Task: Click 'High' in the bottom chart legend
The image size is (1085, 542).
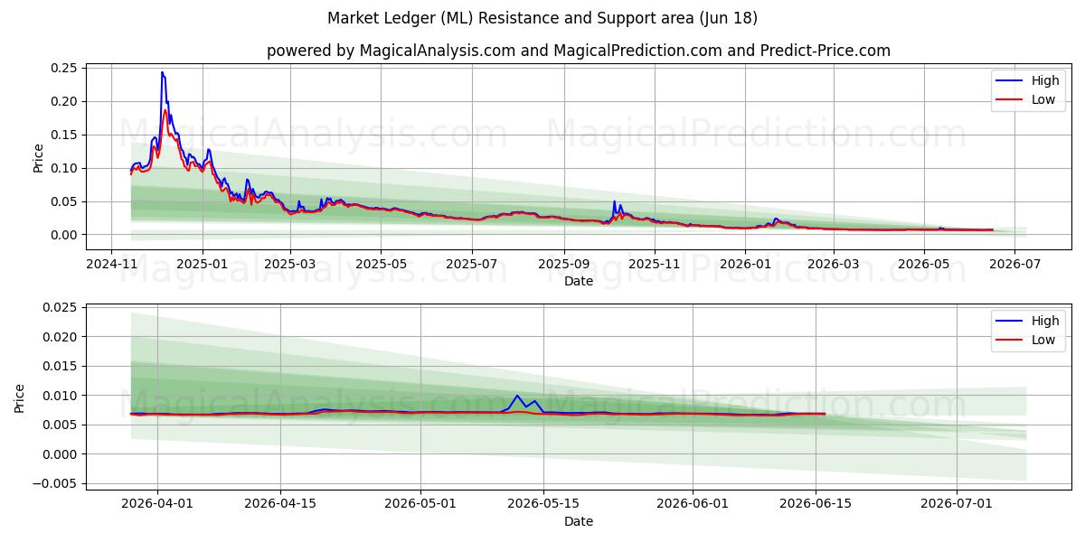Action: 1045,321
